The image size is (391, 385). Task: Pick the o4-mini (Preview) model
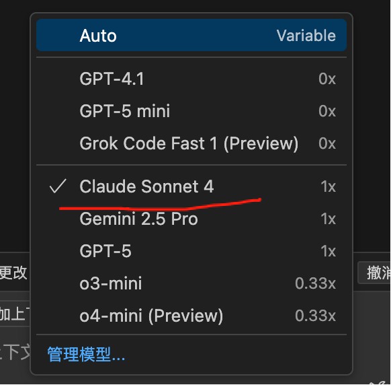tap(191, 316)
